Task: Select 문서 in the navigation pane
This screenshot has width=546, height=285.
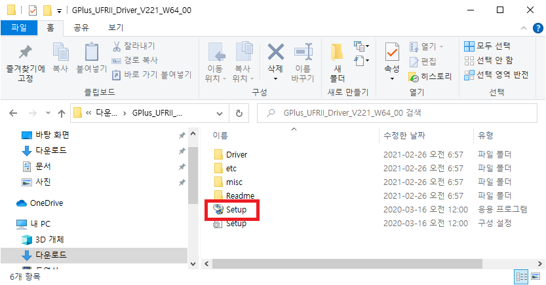Action: click(43, 166)
